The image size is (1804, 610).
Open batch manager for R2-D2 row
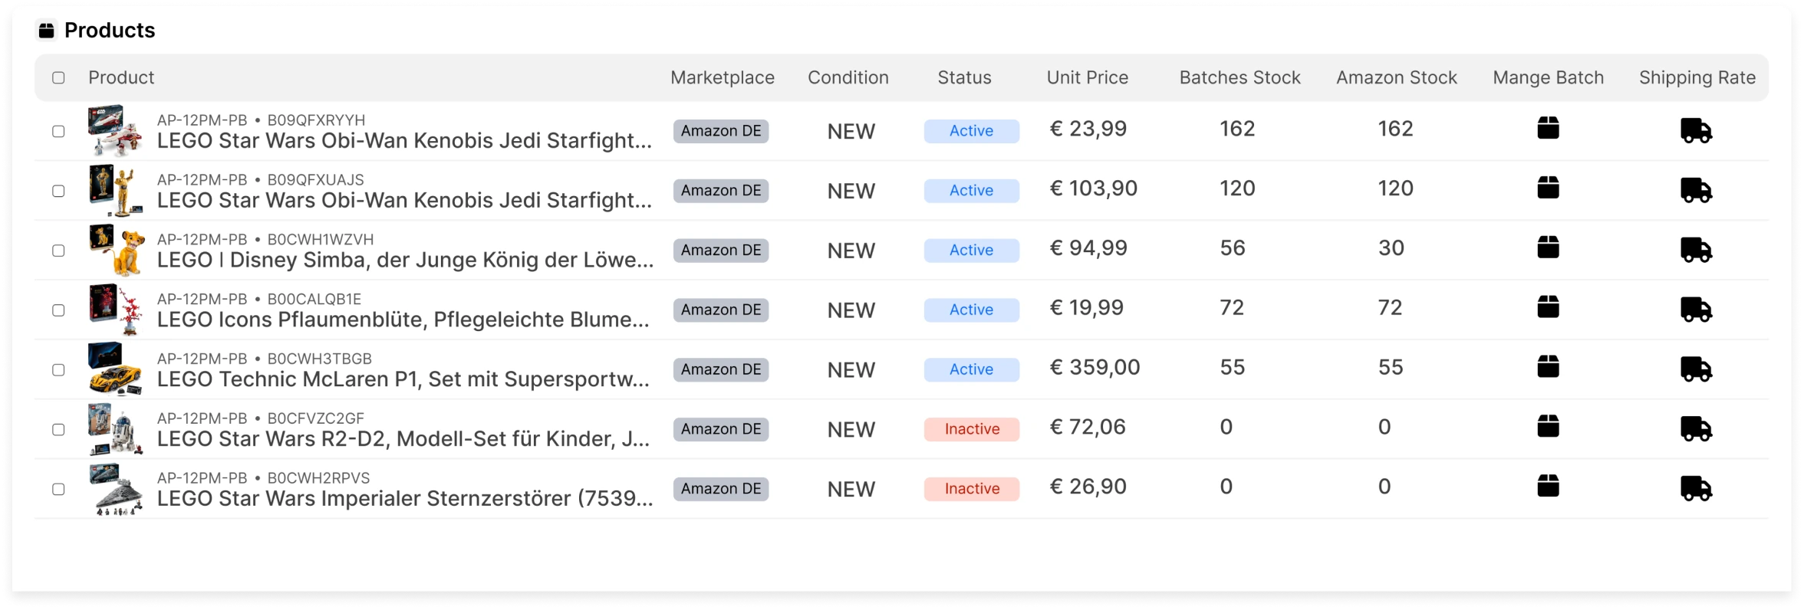1548,426
